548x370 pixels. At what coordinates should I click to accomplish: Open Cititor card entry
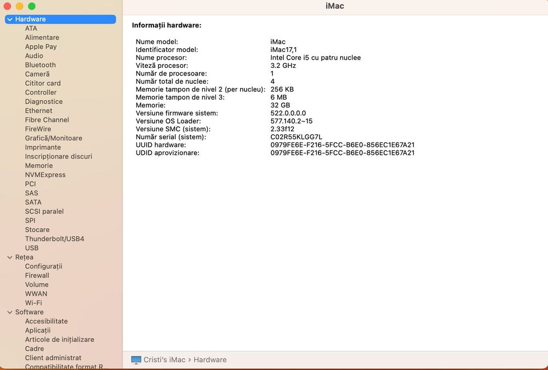point(43,83)
